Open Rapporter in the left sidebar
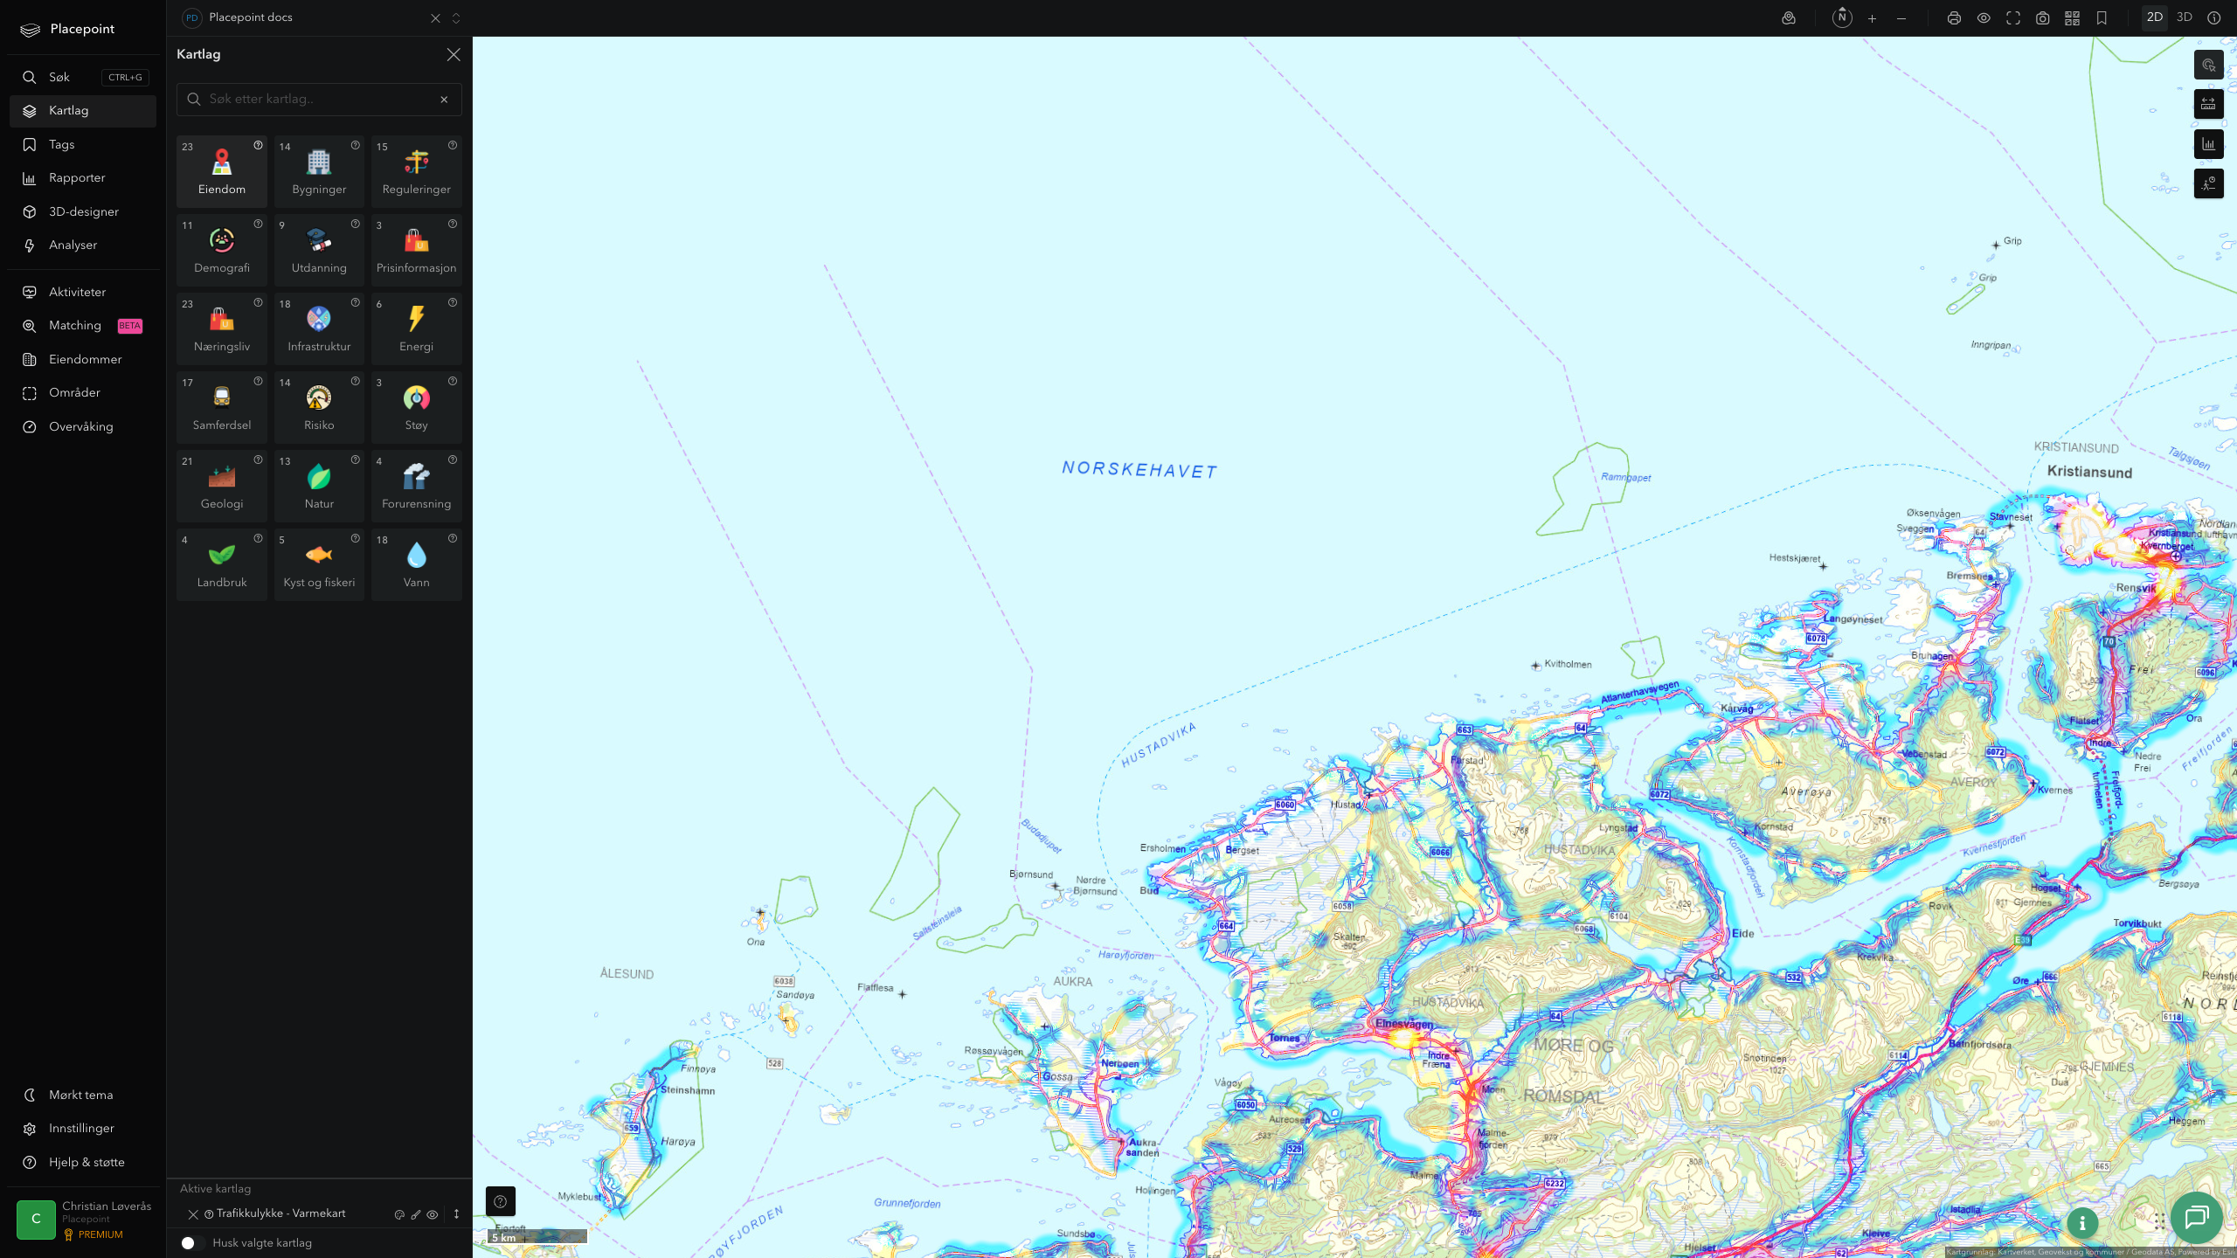The height and width of the screenshot is (1258, 2237). (x=83, y=178)
